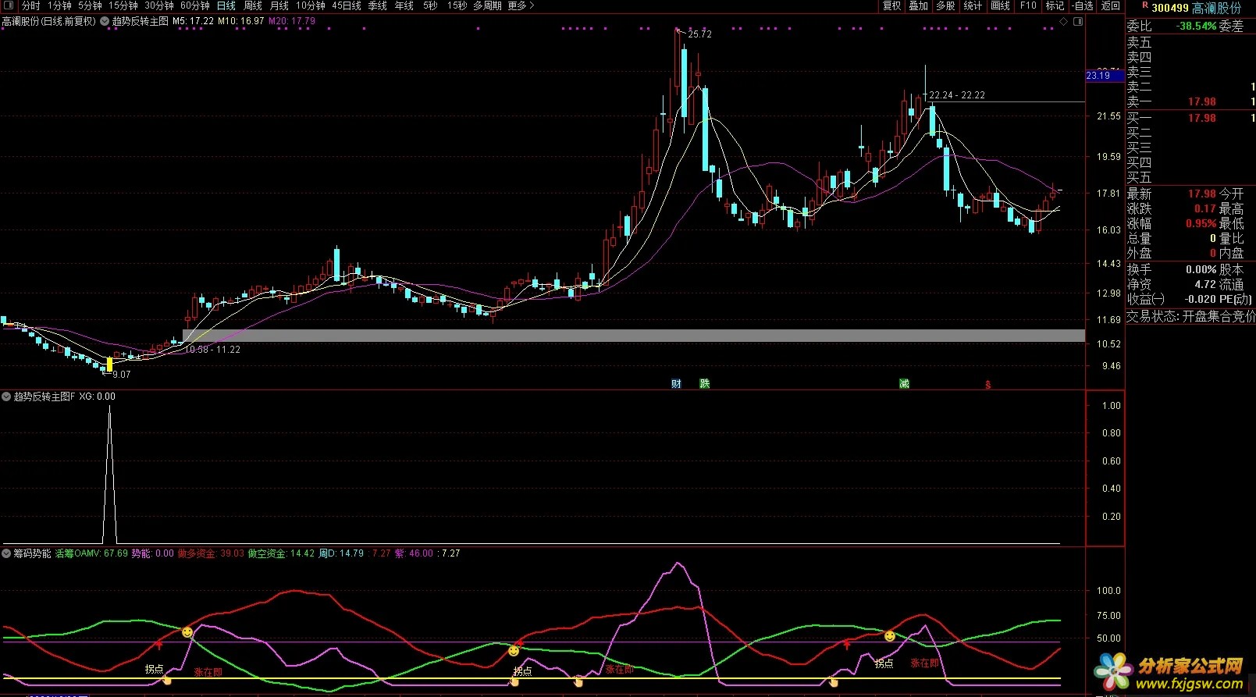The image size is (1256, 697).
Task: Click the white XG signal spike in the 趋势反转主图F panel
Action: tap(109, 475)
